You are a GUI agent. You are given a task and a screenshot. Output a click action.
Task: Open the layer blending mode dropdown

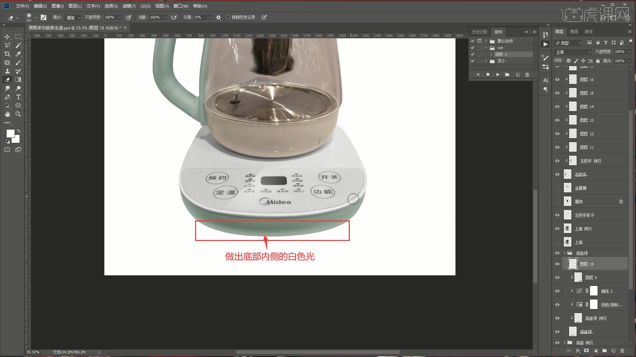coord(573,52)
